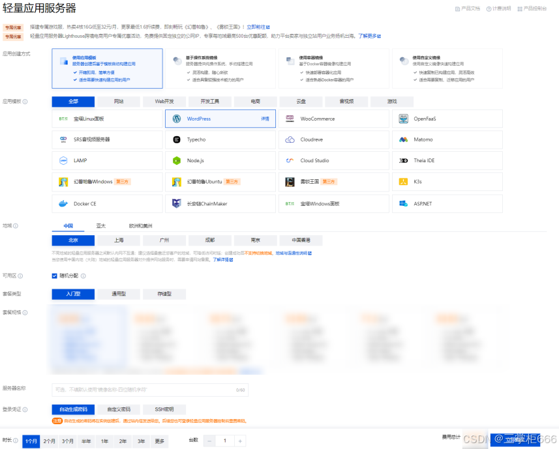Screen dimensions: 559x449
Task: Filter templates by 网站 category
Action: click(119, 102)
